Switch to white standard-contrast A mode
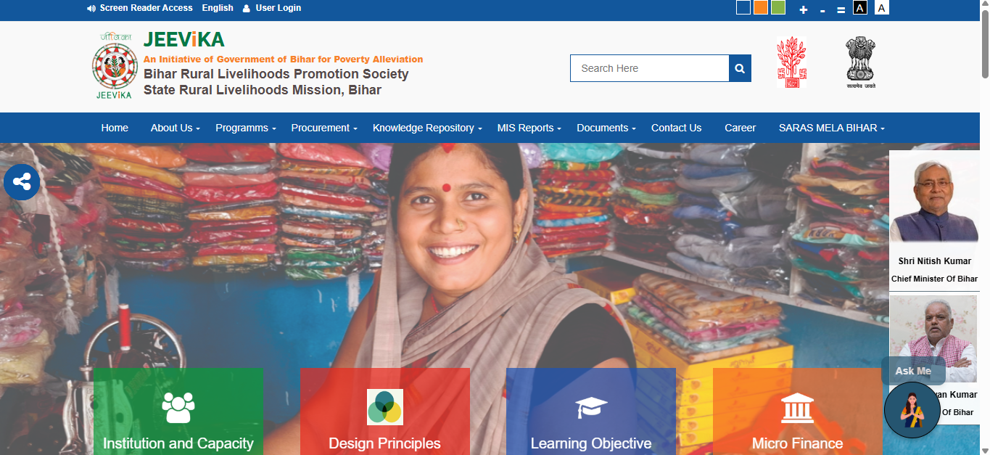This screenshot has width=990, height=455. click(882, 8)
